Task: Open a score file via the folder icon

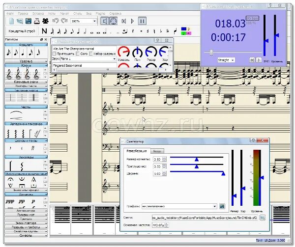Action: [x=20, y=21]
